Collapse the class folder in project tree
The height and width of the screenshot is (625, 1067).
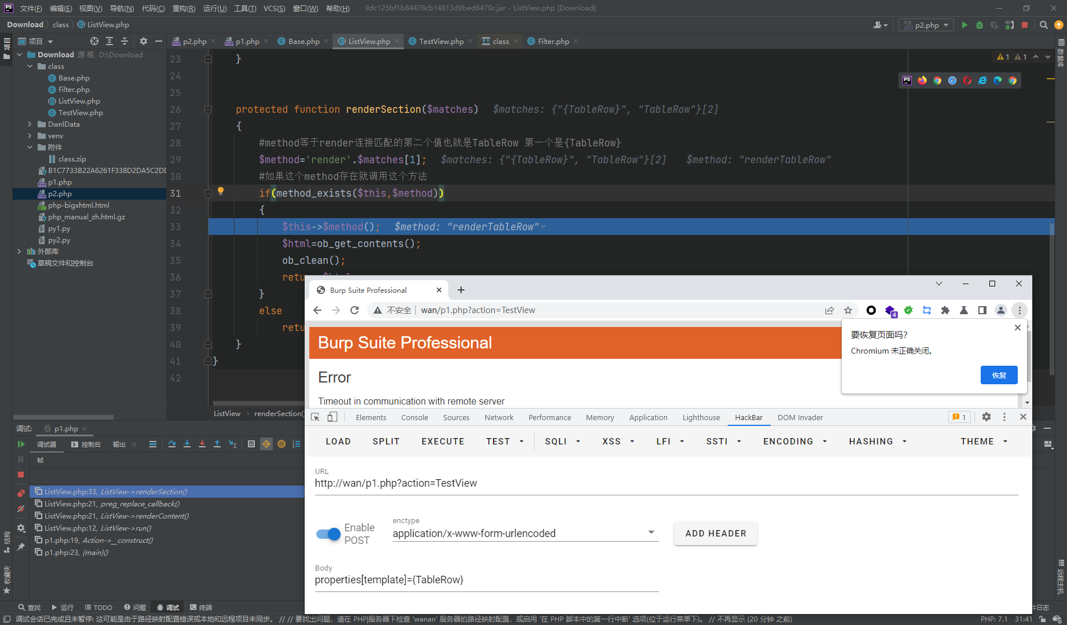point(30,67)
